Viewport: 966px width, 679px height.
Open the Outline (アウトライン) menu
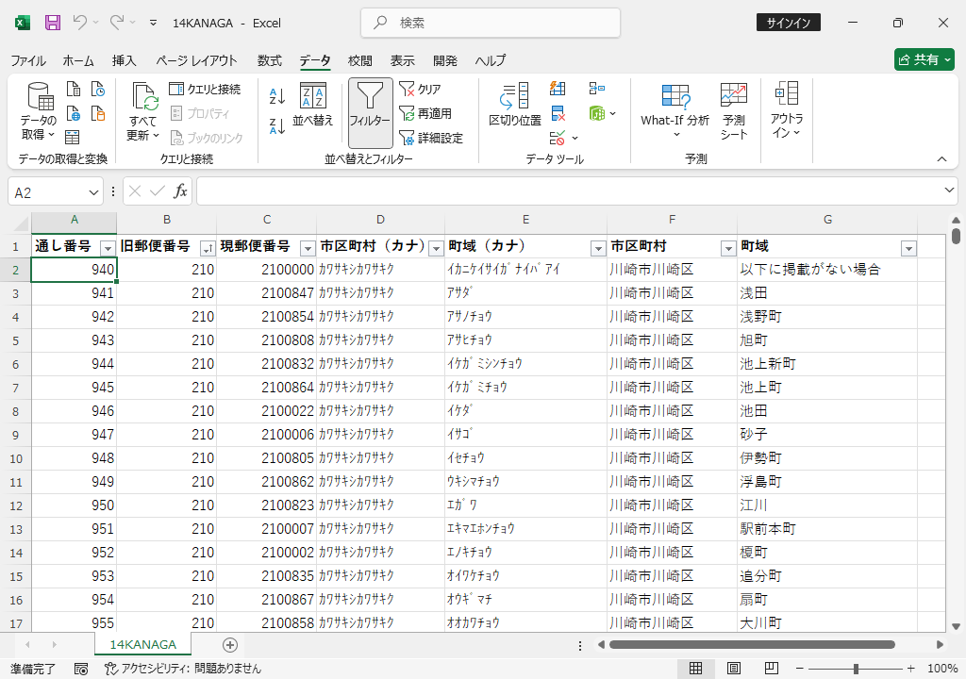point(787,111)
